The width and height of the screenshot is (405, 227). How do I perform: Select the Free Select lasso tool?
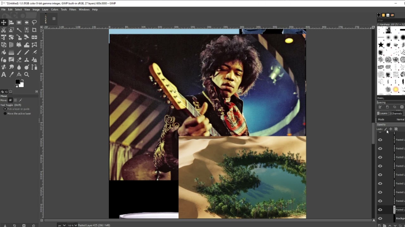(34, 22)
